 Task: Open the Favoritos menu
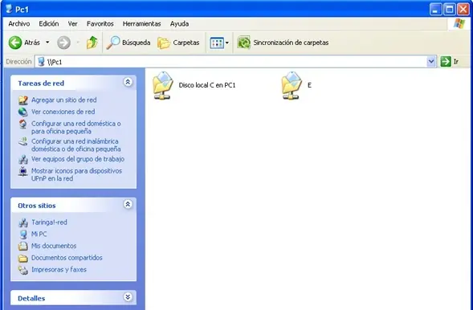pos(100,24)
